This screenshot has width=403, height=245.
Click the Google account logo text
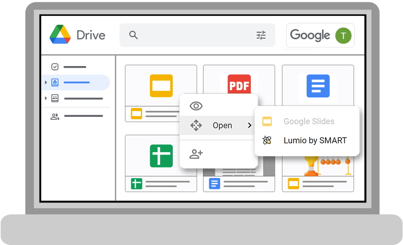(310, 35)
